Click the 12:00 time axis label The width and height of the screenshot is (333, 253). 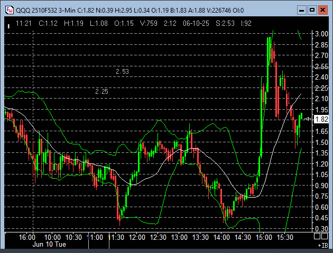(x=137, y=237)
